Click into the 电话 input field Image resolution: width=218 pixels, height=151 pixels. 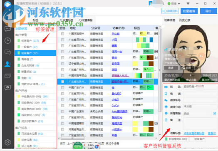coord(200,94)
